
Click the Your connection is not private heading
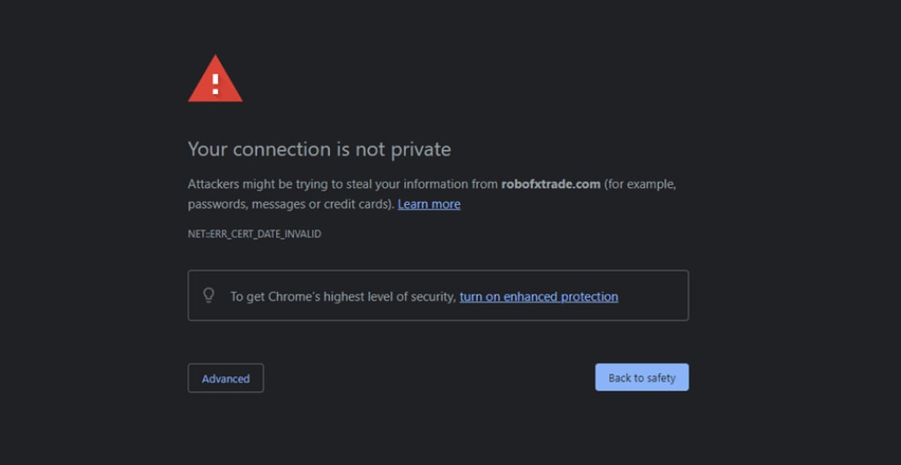coord(319,149)
